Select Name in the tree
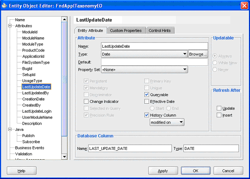 point(20,20)
